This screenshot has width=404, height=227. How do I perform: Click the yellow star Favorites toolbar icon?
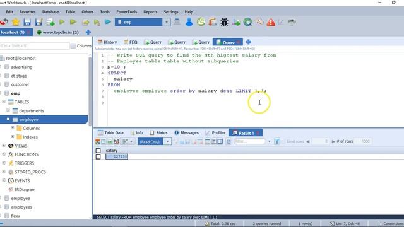[15, 22]
